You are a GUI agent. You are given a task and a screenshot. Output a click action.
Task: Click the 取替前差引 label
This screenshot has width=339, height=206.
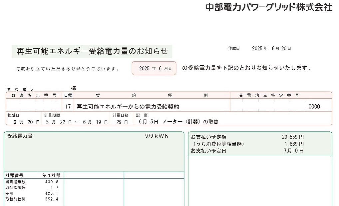[15, 199]
